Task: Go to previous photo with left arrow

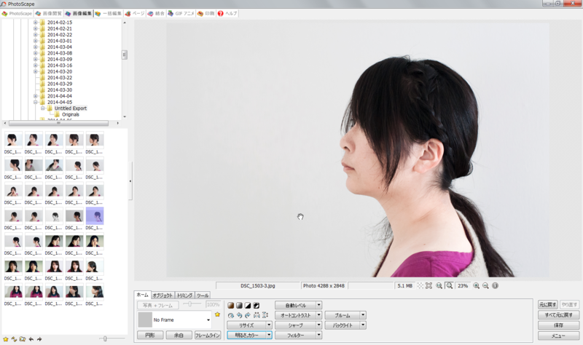Action: pyautogui.click(x=31, y=339)
